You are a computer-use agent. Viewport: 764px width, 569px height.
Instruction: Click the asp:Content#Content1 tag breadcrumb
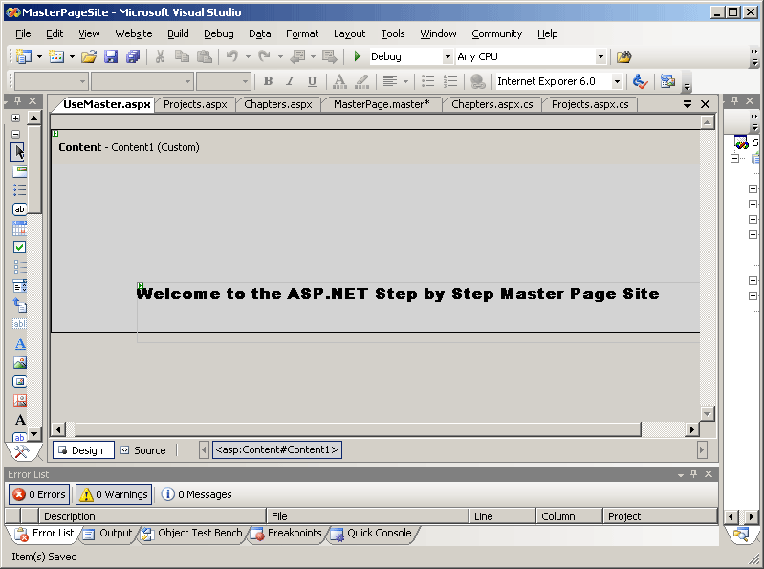(276, 449)
